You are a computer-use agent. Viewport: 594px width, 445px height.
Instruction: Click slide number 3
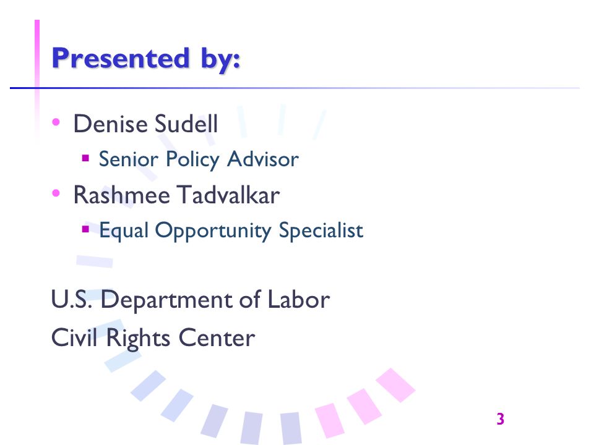[x=500, y=419]
